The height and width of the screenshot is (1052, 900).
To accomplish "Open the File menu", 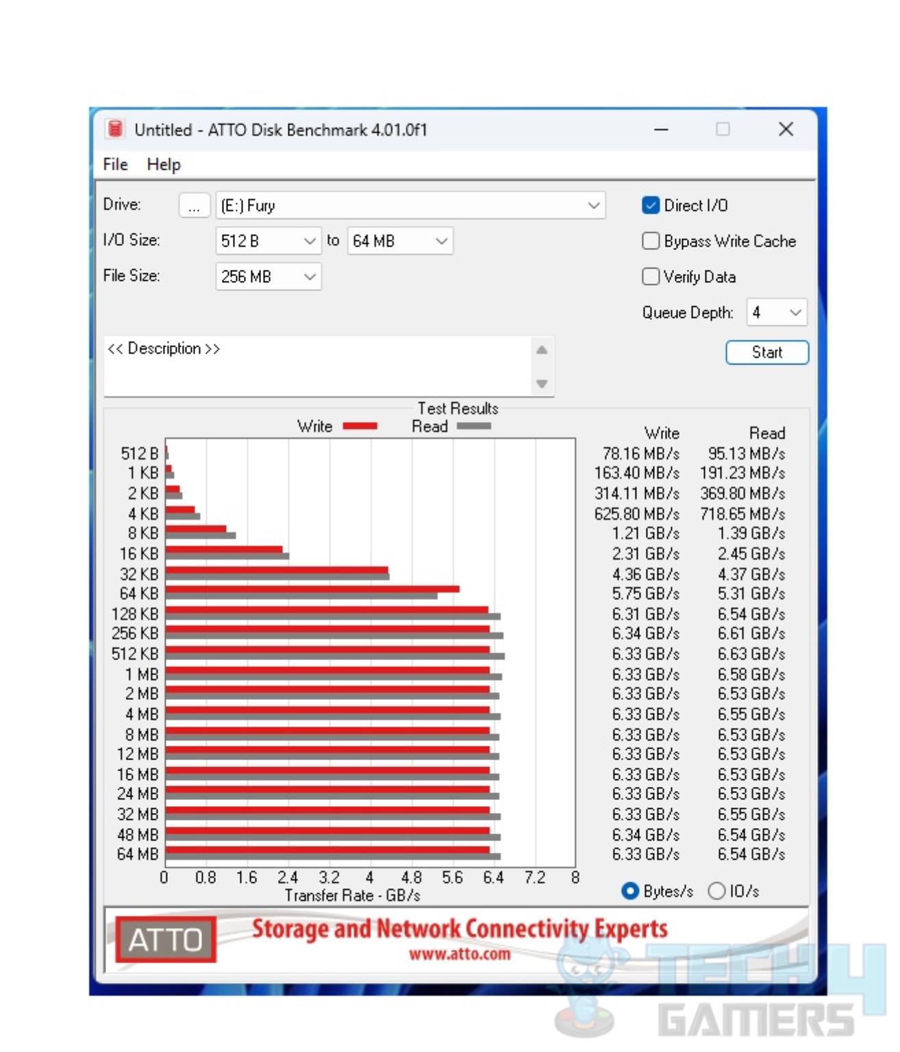I will [x=115, y=164].
